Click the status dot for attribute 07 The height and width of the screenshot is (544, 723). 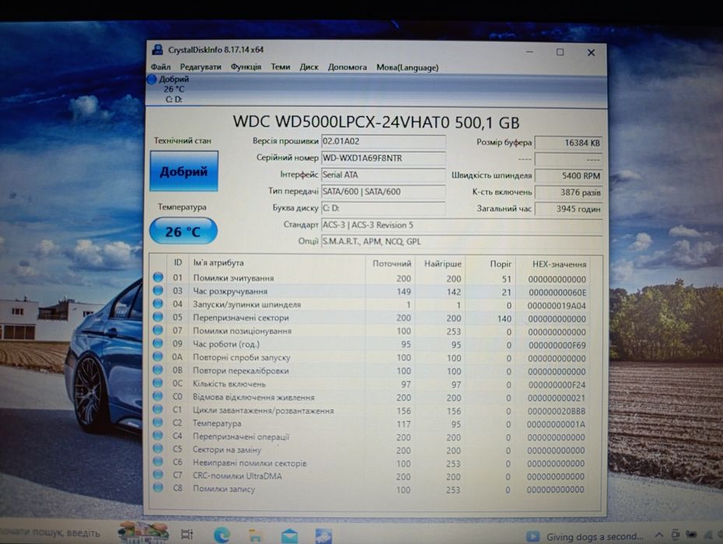pyautogui.click(x=158, y=330)
